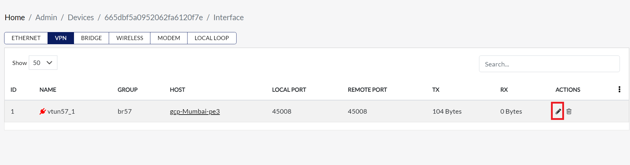Click the red disconnected plug icon
The height and width of the screenshot is (165, 630).
click(42, 111)
